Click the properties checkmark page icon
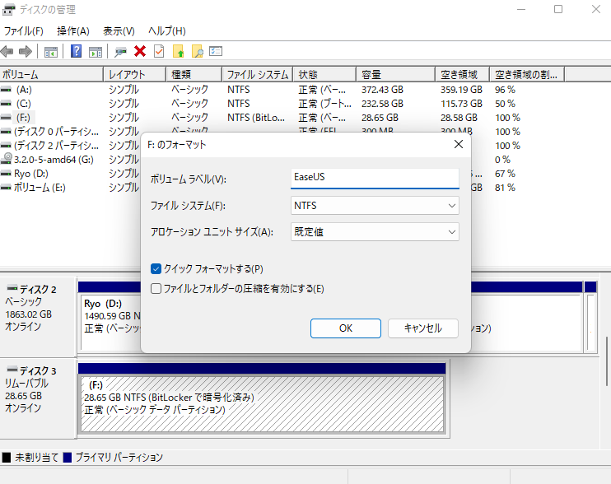611x484 pixels. [x=159, y=51]
